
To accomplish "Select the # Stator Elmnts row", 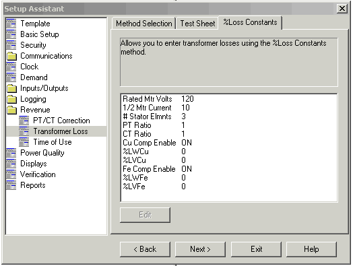I will [229, 117].
